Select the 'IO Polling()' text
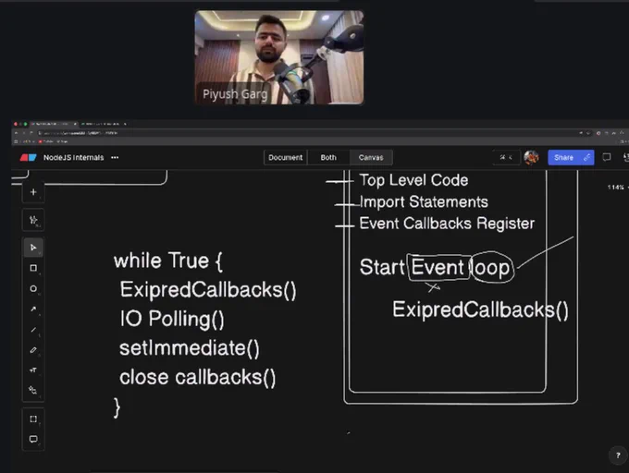The image size is (629, 473). 172,320
